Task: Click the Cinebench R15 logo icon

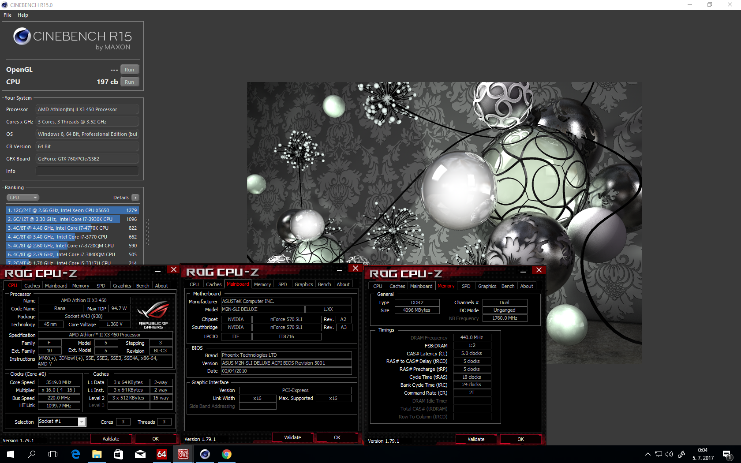Action: pyautogui.click(x=22, y=36)
